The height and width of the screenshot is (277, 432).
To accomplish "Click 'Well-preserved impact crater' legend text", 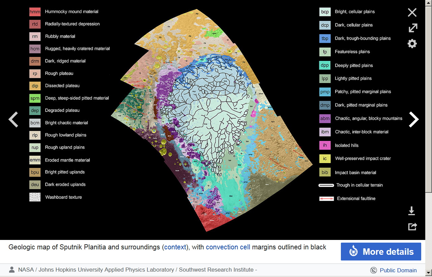I will 363,158.
